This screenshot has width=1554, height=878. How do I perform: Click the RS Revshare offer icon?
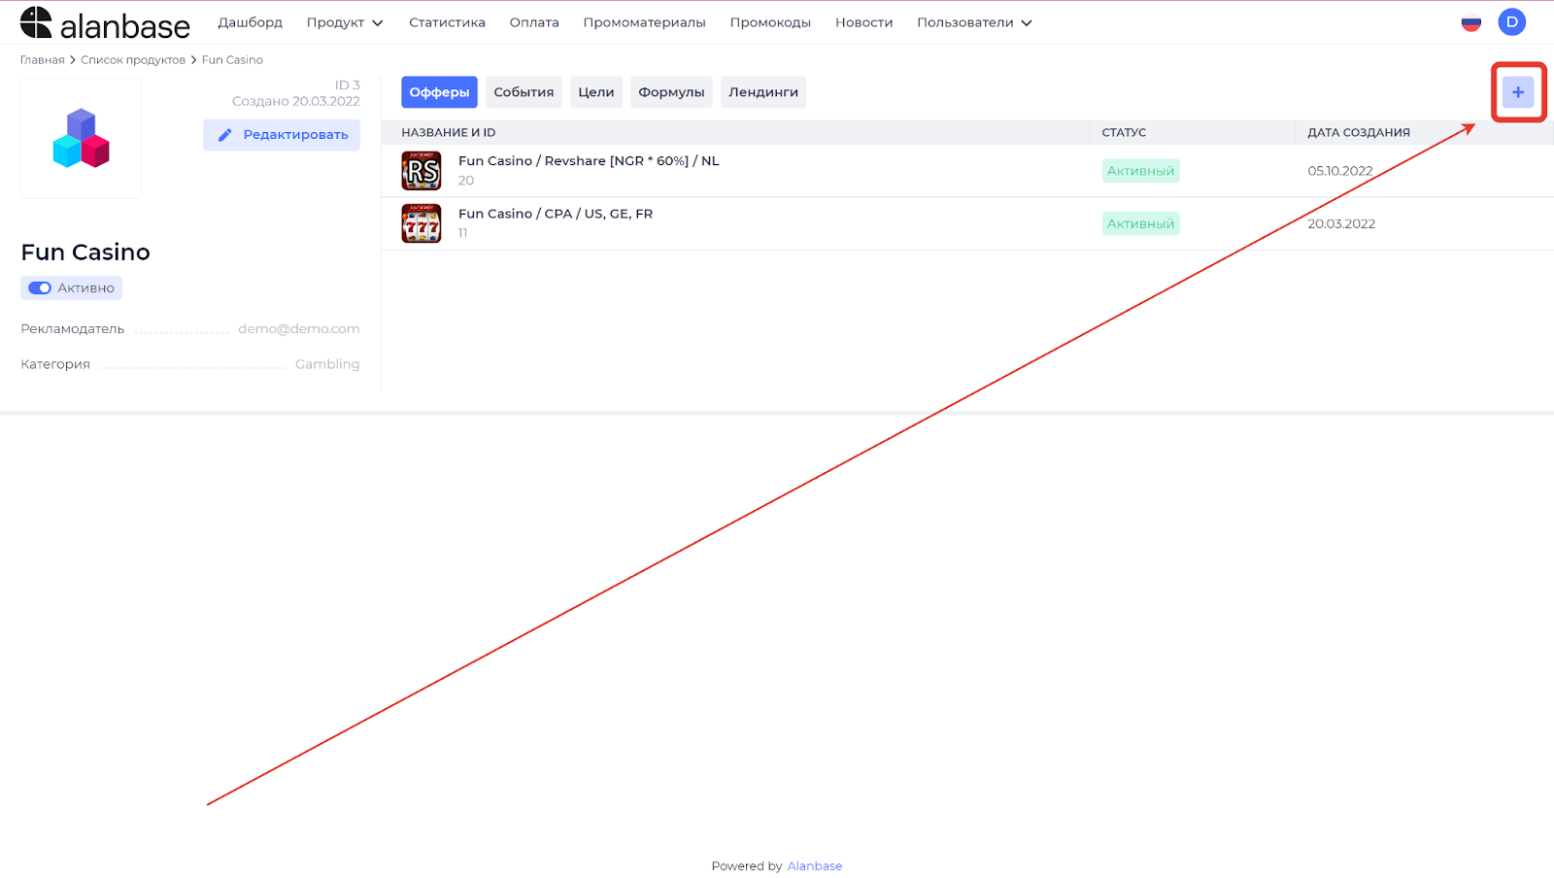coord(422,171)
